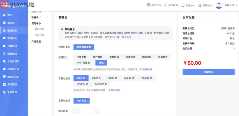Click the user avatar in header

(x=219, y=6)
